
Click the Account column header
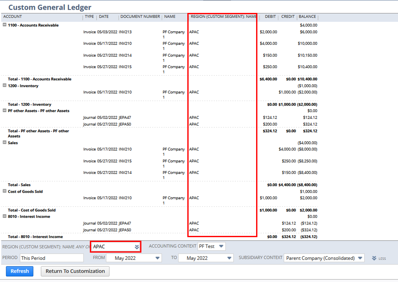tap(13, 16)
